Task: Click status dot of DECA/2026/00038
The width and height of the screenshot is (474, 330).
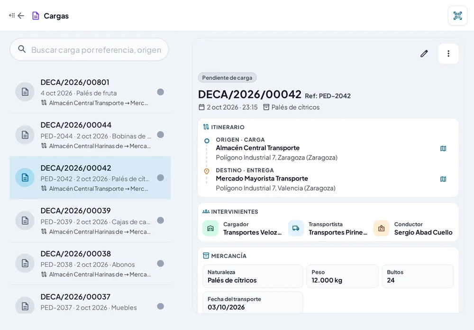Action: click(x=161, y=264)
